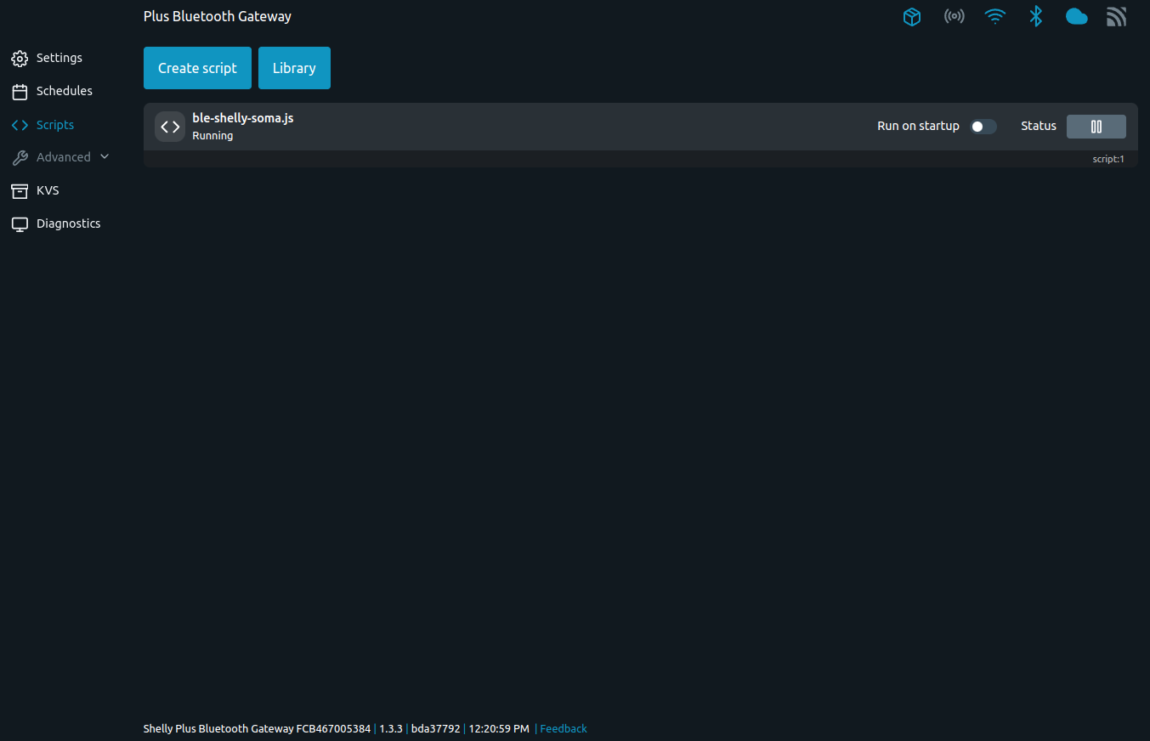Click the Scripts code brackets icon

point(20,125)
